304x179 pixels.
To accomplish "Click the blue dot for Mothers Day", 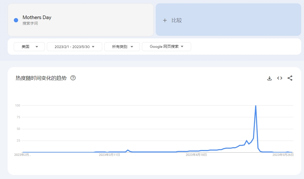I will tap(16, 20).
